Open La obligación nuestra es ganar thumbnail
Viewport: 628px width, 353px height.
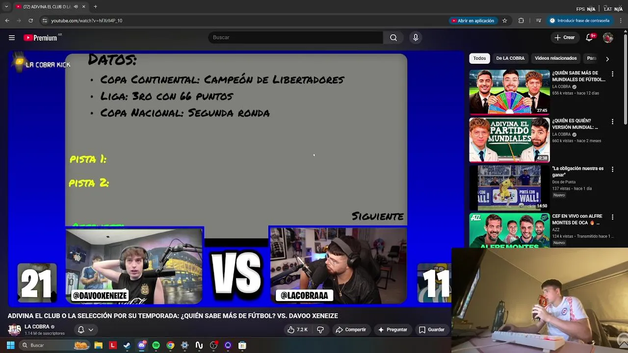click(x=509, y=187)
